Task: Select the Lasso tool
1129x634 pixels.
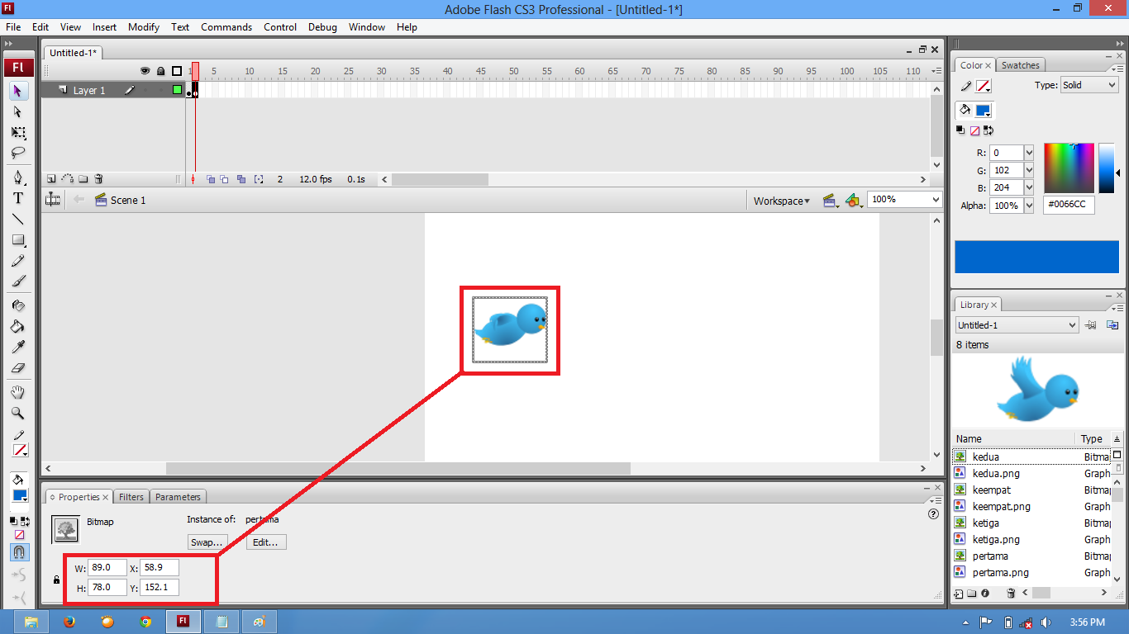Action: (x=18, y=153)
